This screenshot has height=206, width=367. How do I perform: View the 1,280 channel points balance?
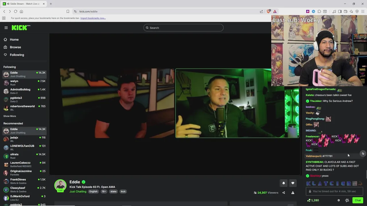(x=313, y=200)
